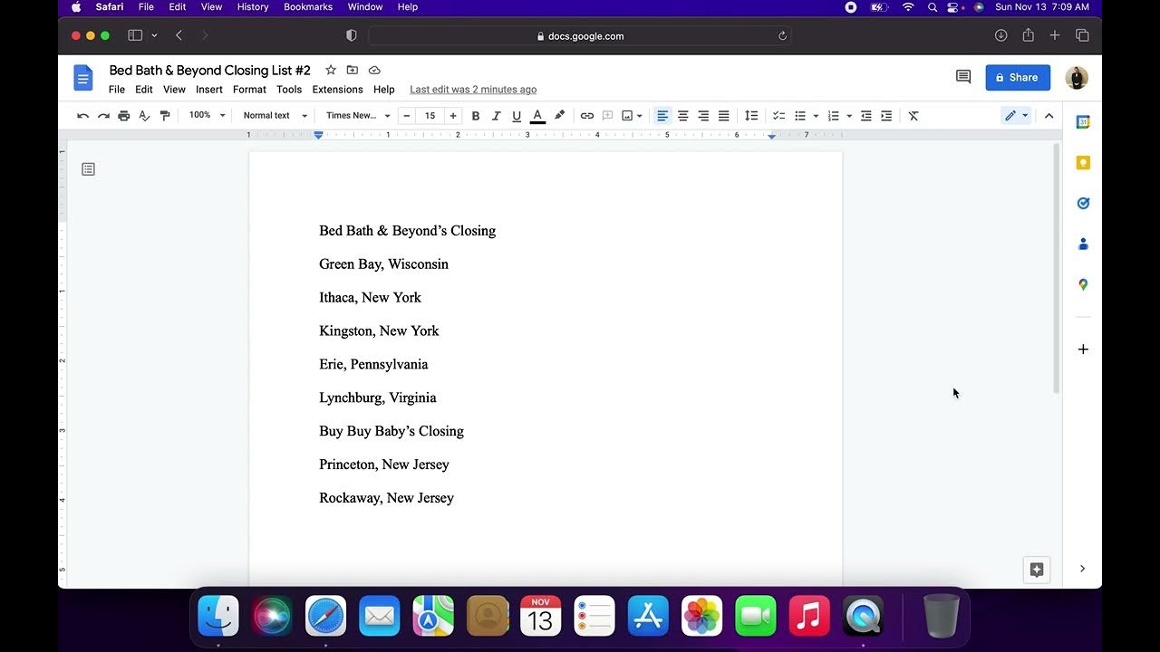The width and height of the screenshot is (1160, 652).
Task: Open the Extensions menu
Action: click(337, 90)
